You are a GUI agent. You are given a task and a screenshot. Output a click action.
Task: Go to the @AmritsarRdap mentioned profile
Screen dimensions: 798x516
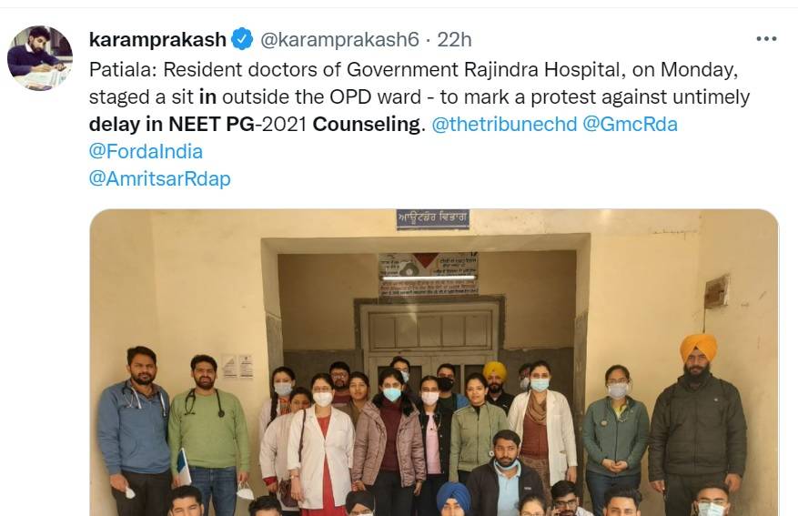click(160, 178)
